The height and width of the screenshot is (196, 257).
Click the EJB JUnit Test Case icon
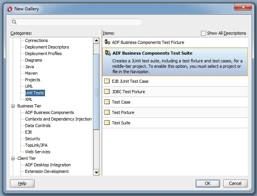point(107,81)
